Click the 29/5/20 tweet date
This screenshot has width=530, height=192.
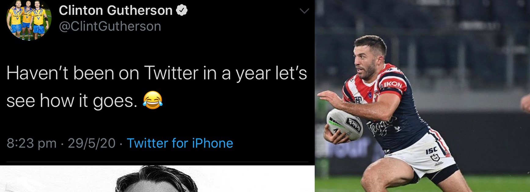[x=92, y=143]
